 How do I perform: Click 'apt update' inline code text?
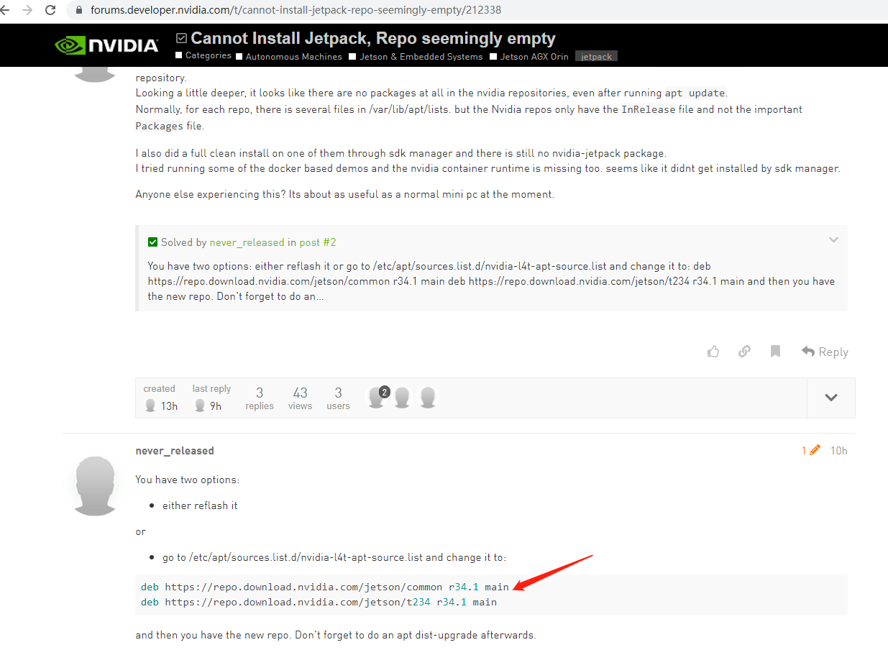[x=695, y=93]
